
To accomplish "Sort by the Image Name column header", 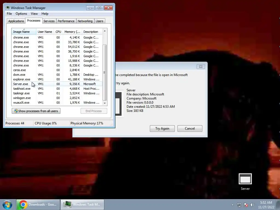I will 24,32.
